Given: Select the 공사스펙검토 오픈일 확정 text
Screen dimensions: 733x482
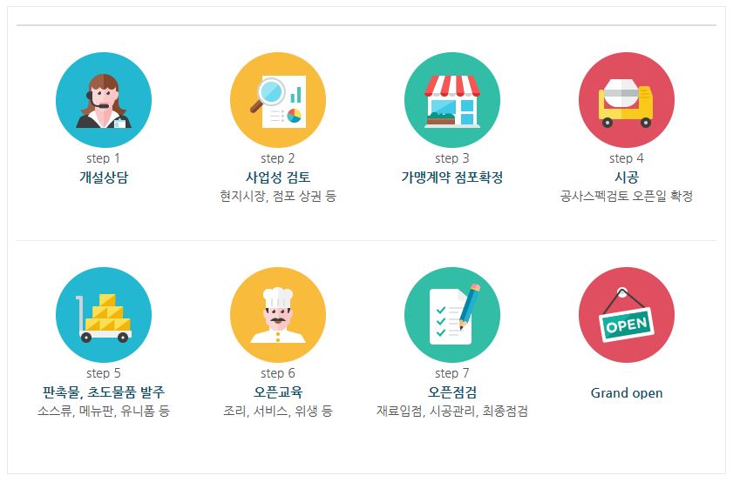Looking at the screenshot, I should pos(627,197).
